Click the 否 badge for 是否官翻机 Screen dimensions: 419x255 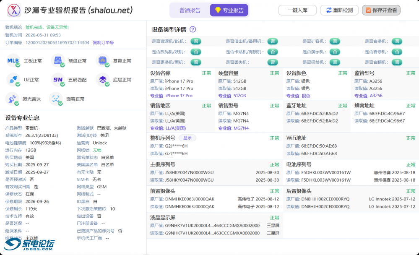coord(397,62)
